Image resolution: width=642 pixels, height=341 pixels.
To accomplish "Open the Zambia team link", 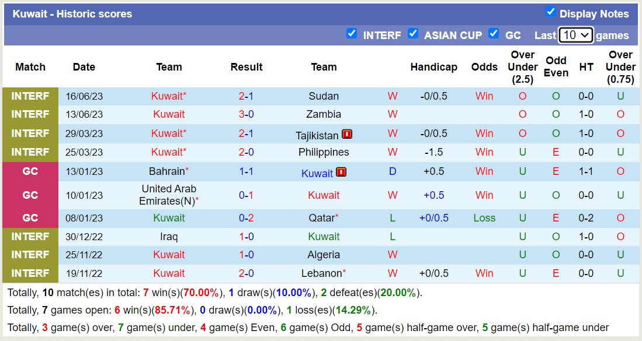I will tap(324, 114).
